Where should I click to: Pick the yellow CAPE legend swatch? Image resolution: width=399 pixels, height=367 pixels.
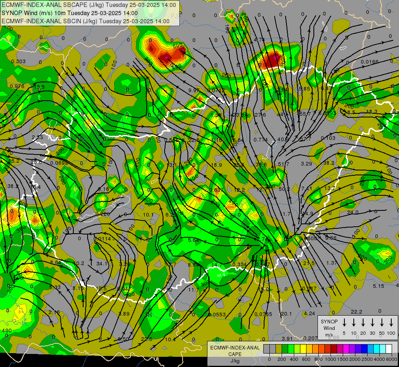click(303, 349)
